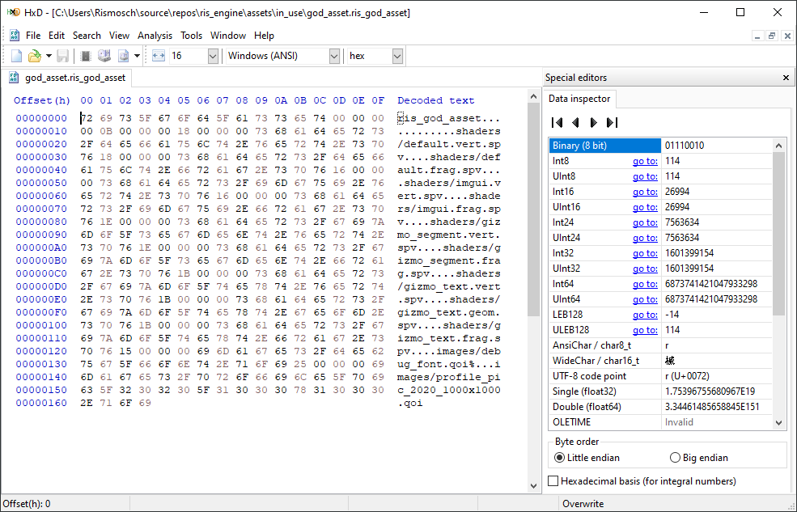This screenshot has height=512, width=797.
Task: Select Big endian byte order
Action: pyautogui.click(x=676, y=458)
